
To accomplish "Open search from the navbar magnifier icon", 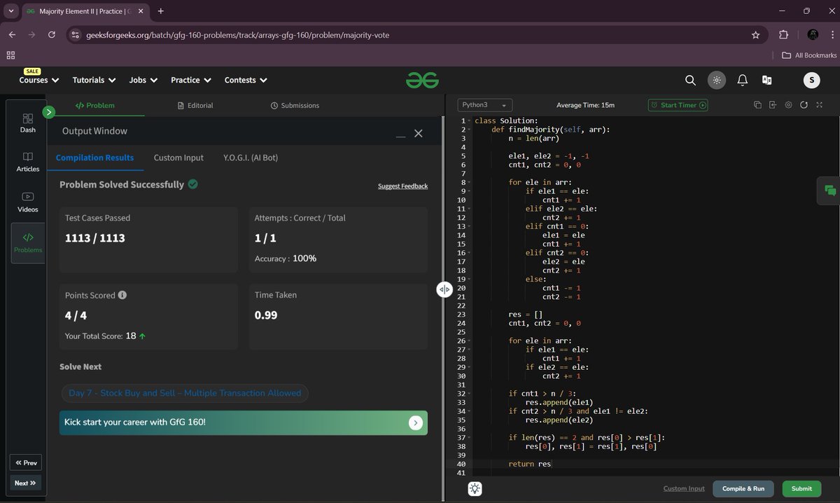I will tap(690, 80).
